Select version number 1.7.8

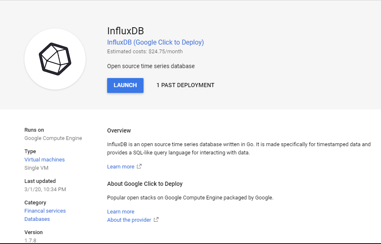(x=30, y=241)
